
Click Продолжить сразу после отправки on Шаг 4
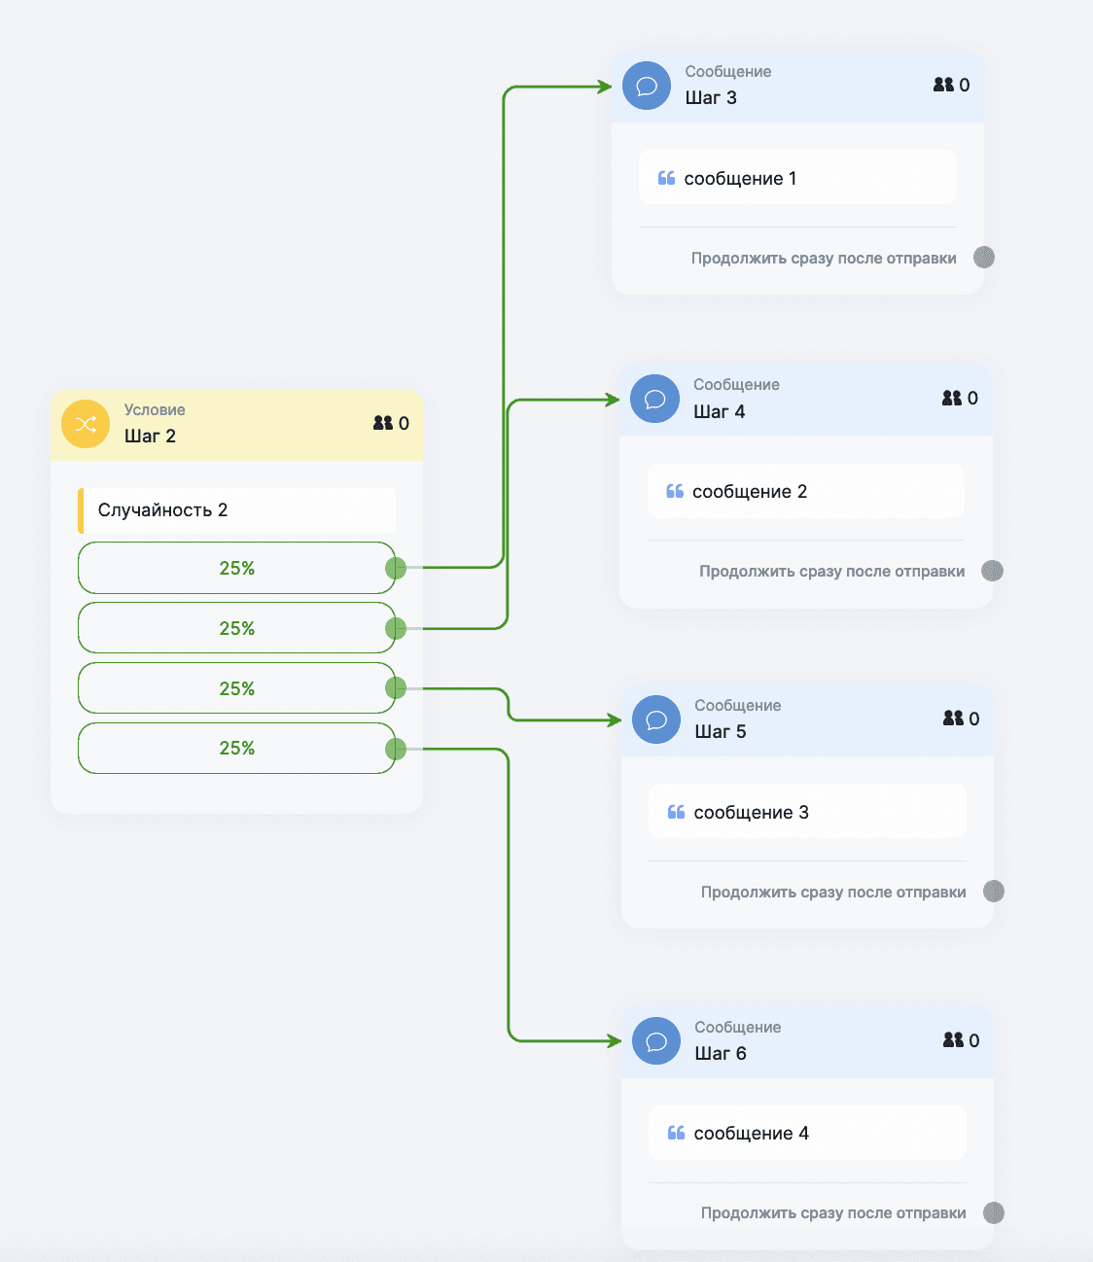[831, 572]
